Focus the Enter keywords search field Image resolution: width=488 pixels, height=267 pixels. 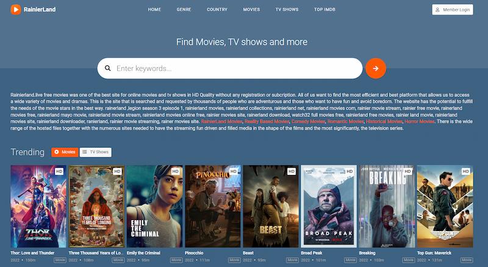tap(235, 69)
